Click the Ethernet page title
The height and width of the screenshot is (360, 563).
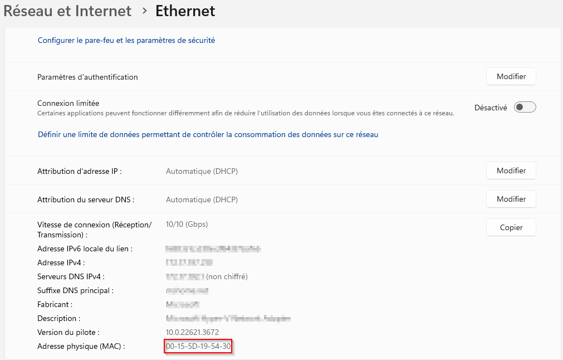coord(185,11)
